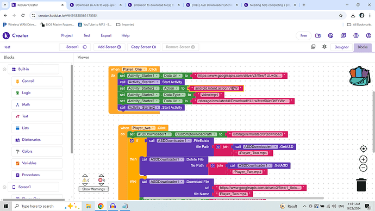Image resolution: width=375 pixels, height=211 pixels.
Task: Open the YouTube to MP3 bookmark
Action: [95, 24]
